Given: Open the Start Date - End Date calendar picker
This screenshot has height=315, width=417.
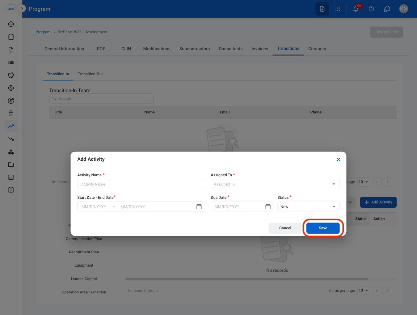Looking at the screenshot, I should point(199,207).
